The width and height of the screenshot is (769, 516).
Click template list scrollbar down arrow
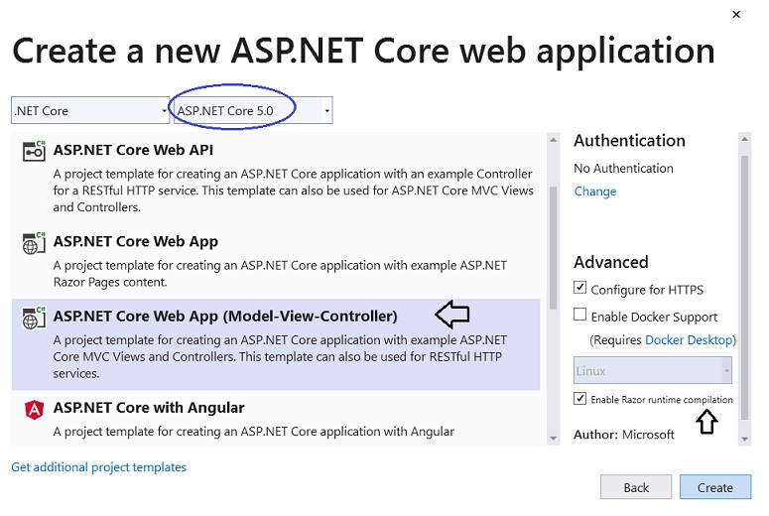pos(554,438)
